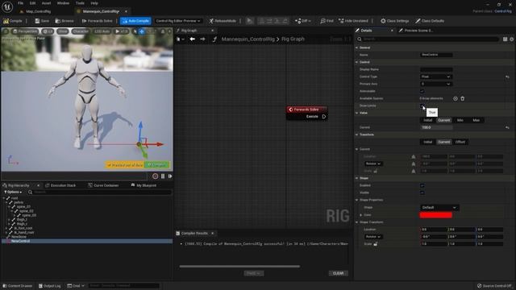
Task: Switch to the Preview Scene Settings tab
Action: coord(416,31)
